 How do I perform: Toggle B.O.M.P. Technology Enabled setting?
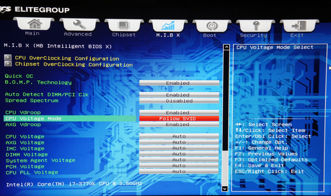tap(179, 83)
